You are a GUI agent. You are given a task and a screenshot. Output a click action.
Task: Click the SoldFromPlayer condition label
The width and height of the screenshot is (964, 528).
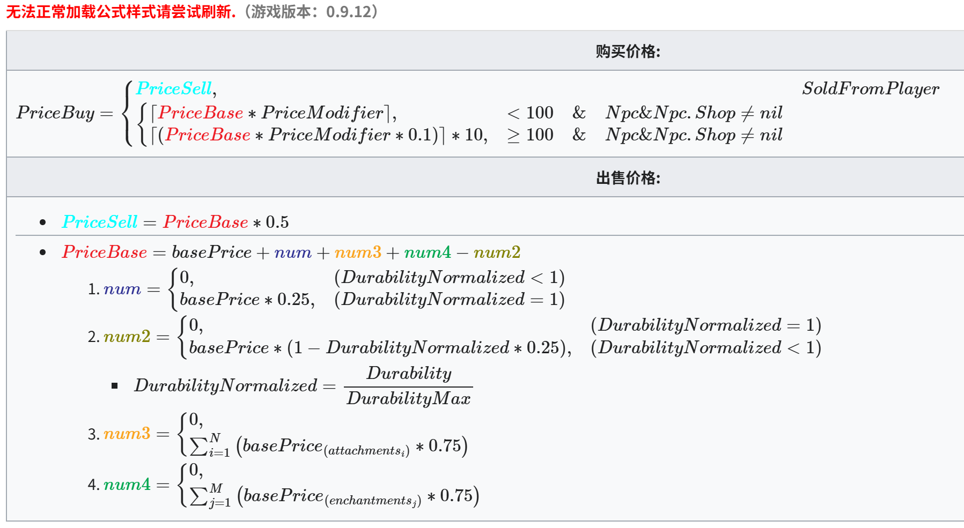point(870,89)
